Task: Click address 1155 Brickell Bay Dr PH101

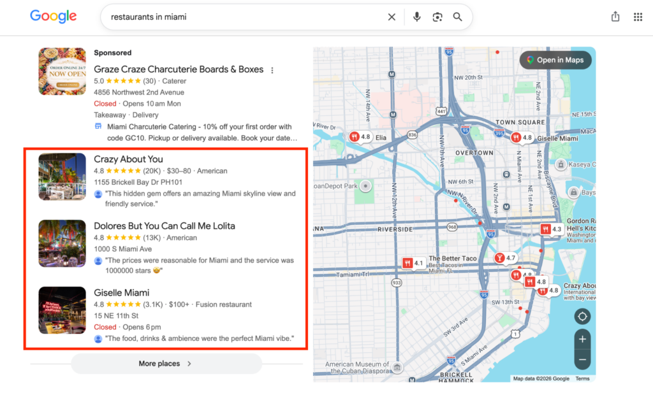Action: [x=138, y=182]
